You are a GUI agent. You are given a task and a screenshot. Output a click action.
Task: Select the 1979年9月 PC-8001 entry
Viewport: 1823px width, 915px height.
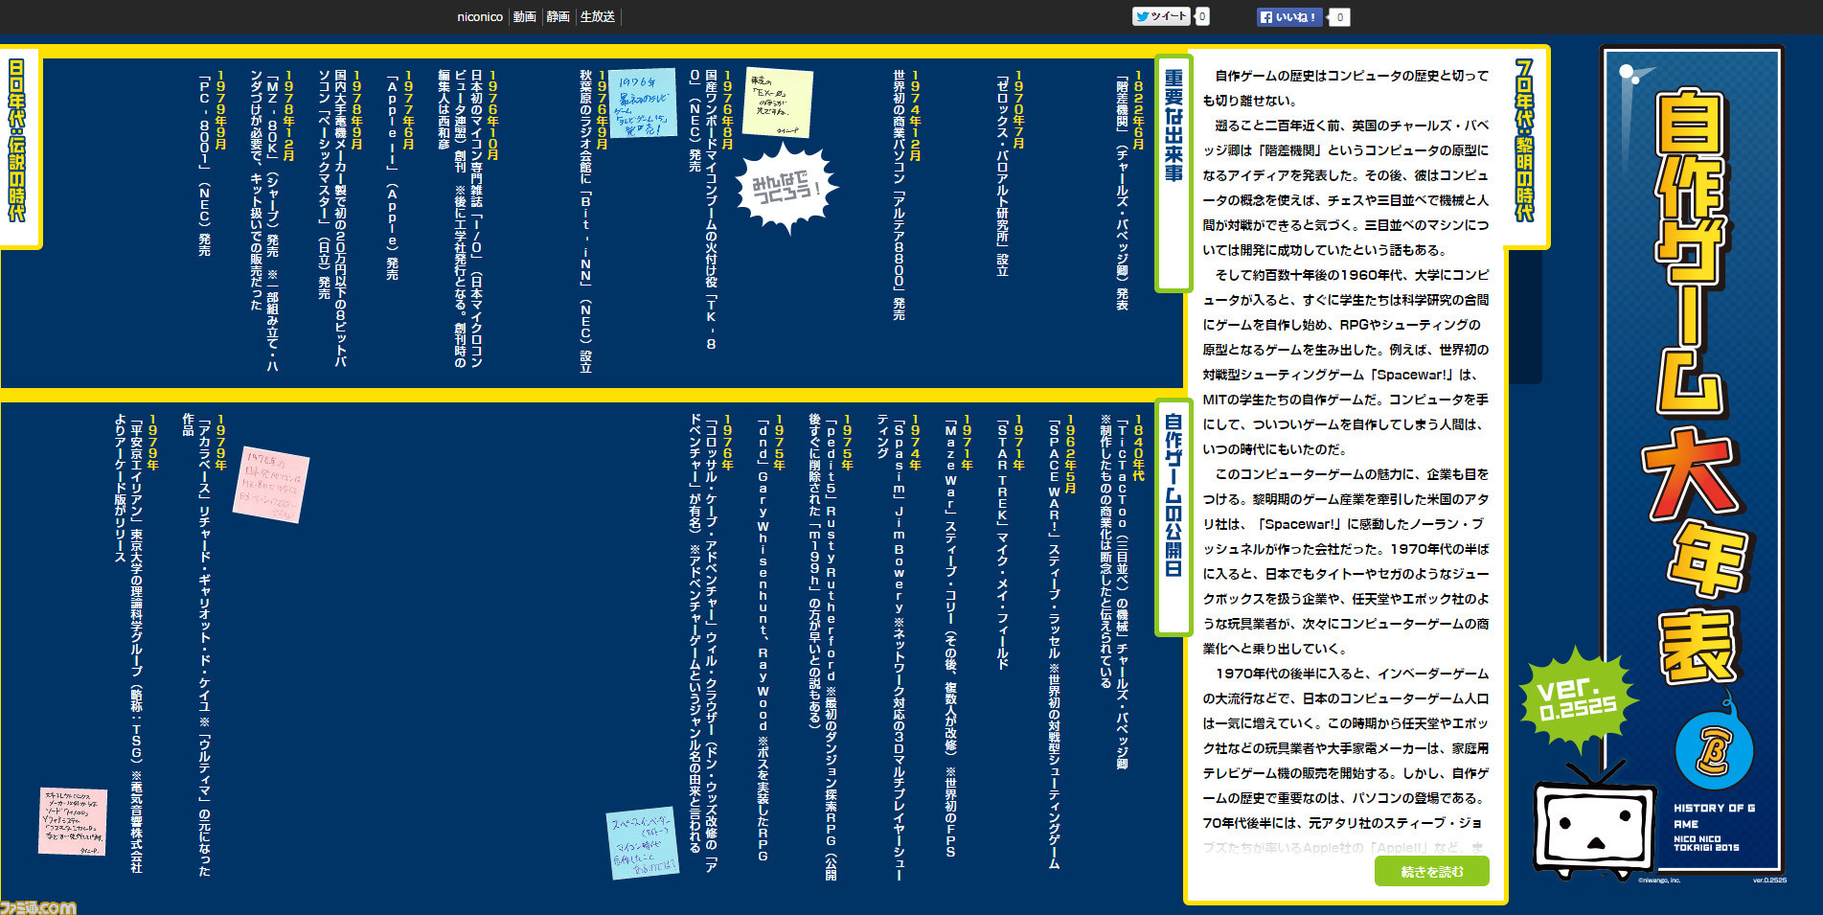[212, 163]
